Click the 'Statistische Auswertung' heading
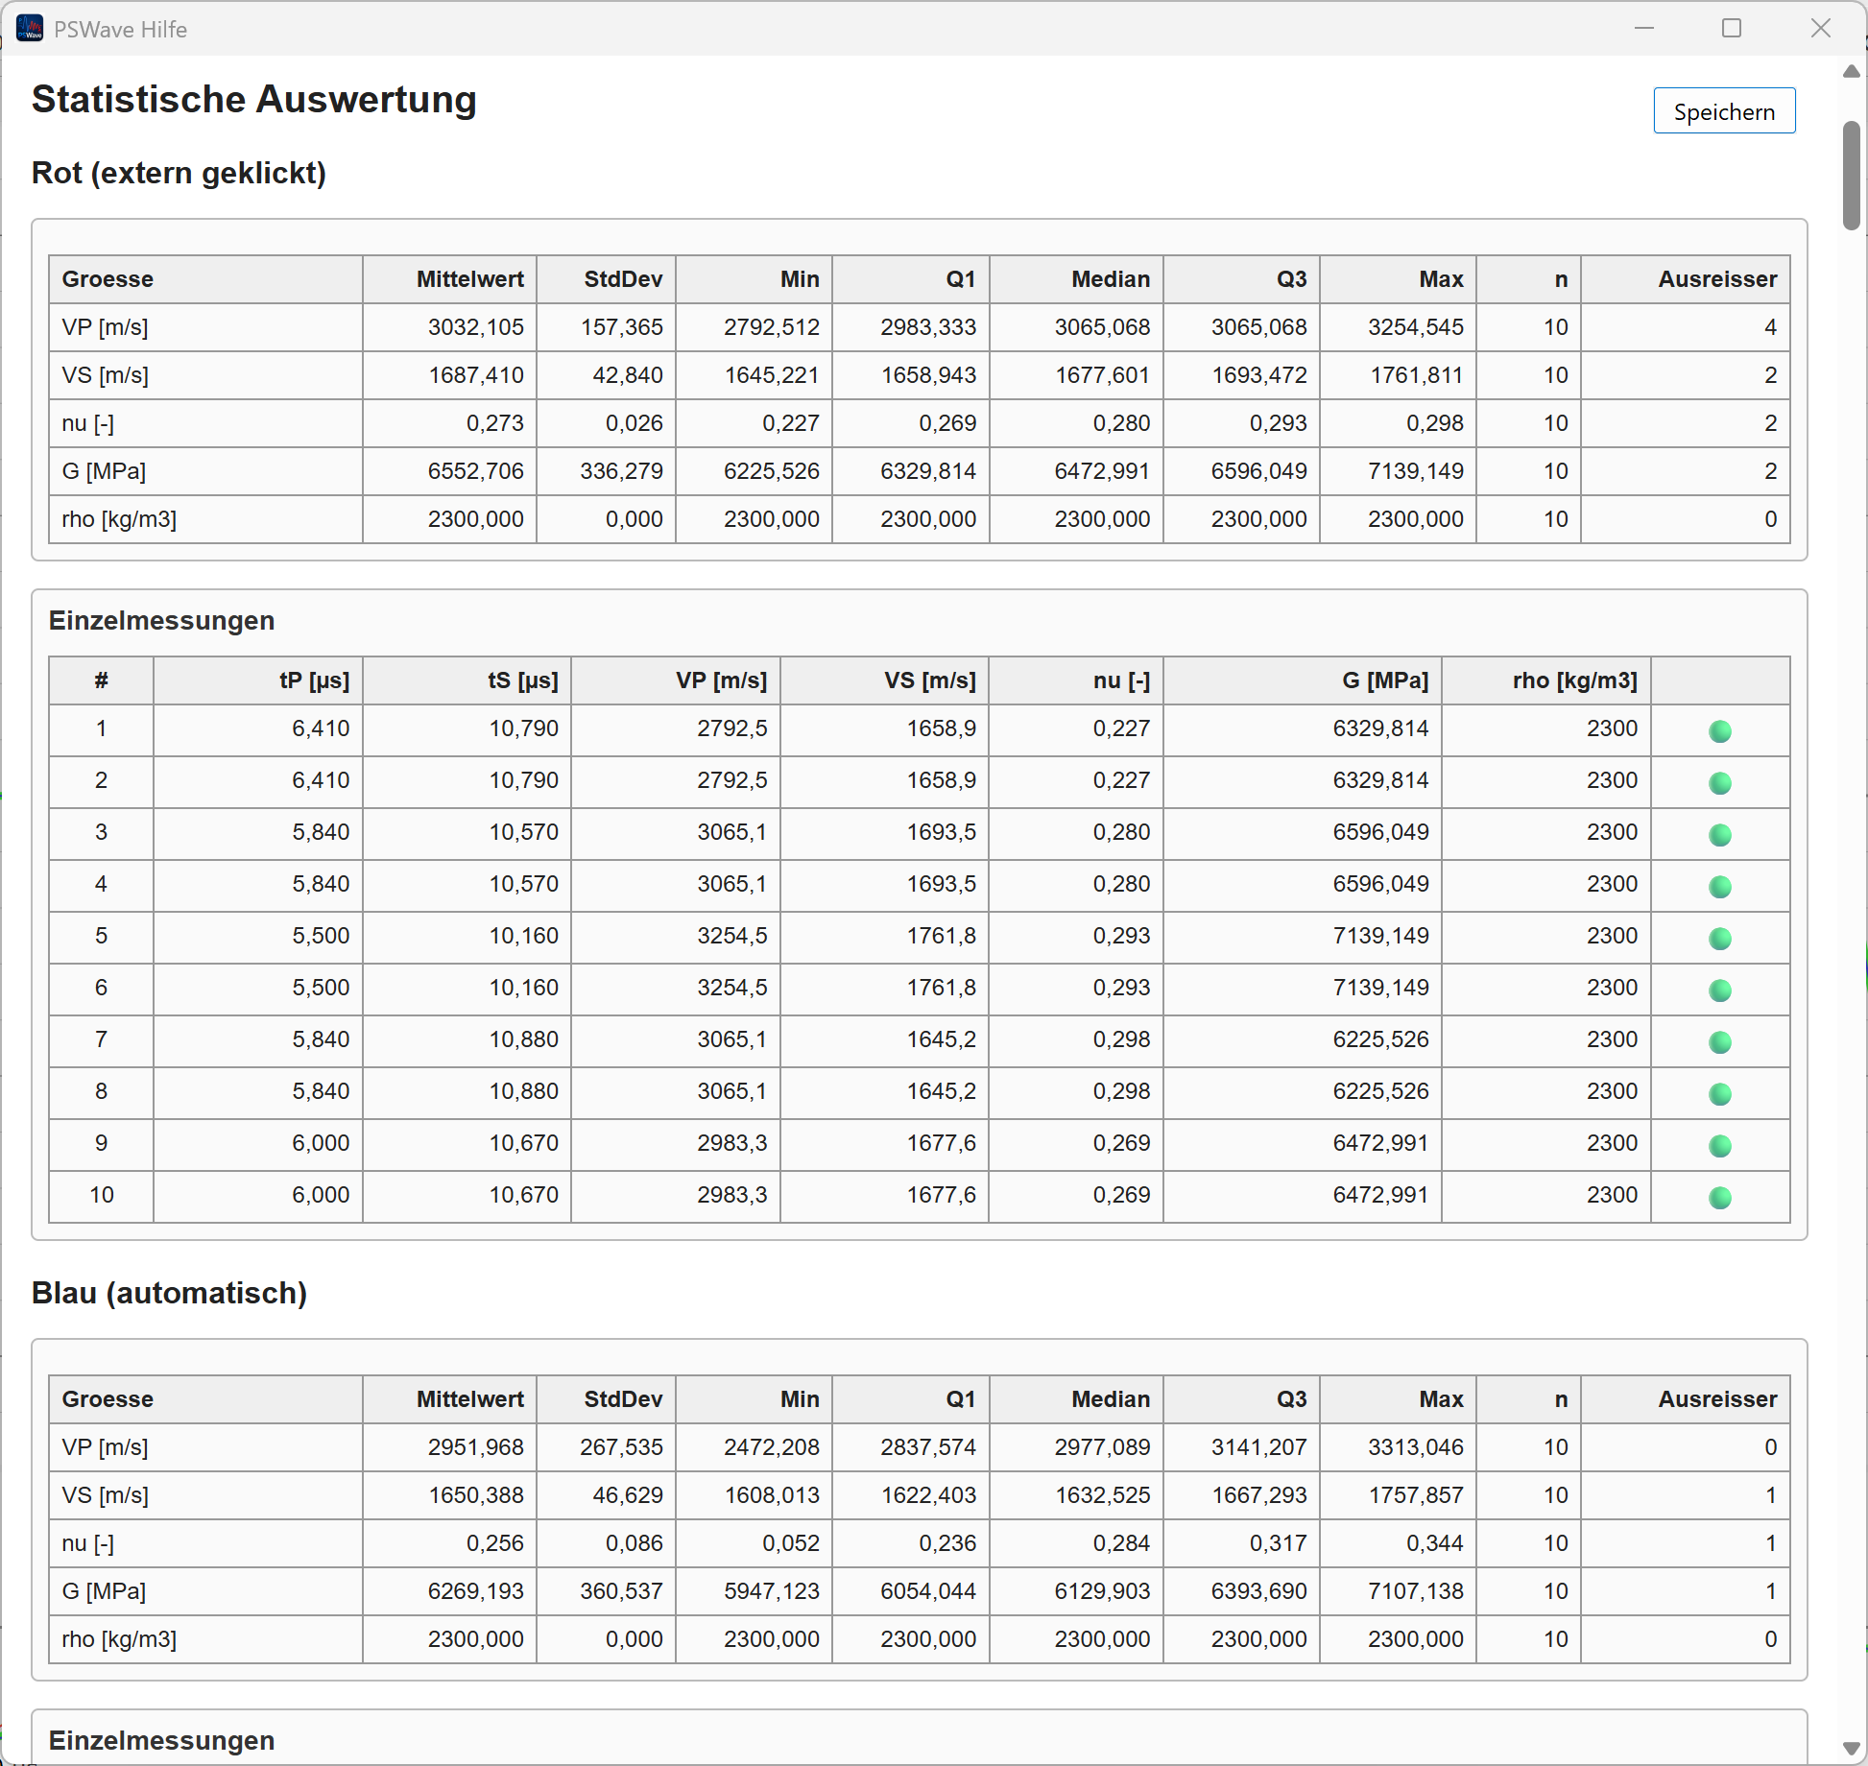Screen dimensions: 1868x1766 tap(254, 100)
